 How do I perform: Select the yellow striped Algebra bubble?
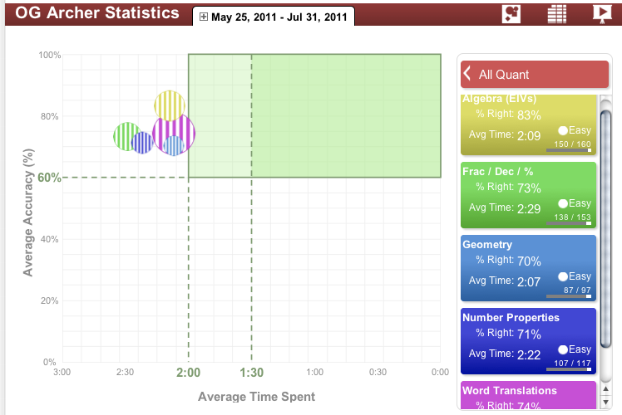[170, 104]
